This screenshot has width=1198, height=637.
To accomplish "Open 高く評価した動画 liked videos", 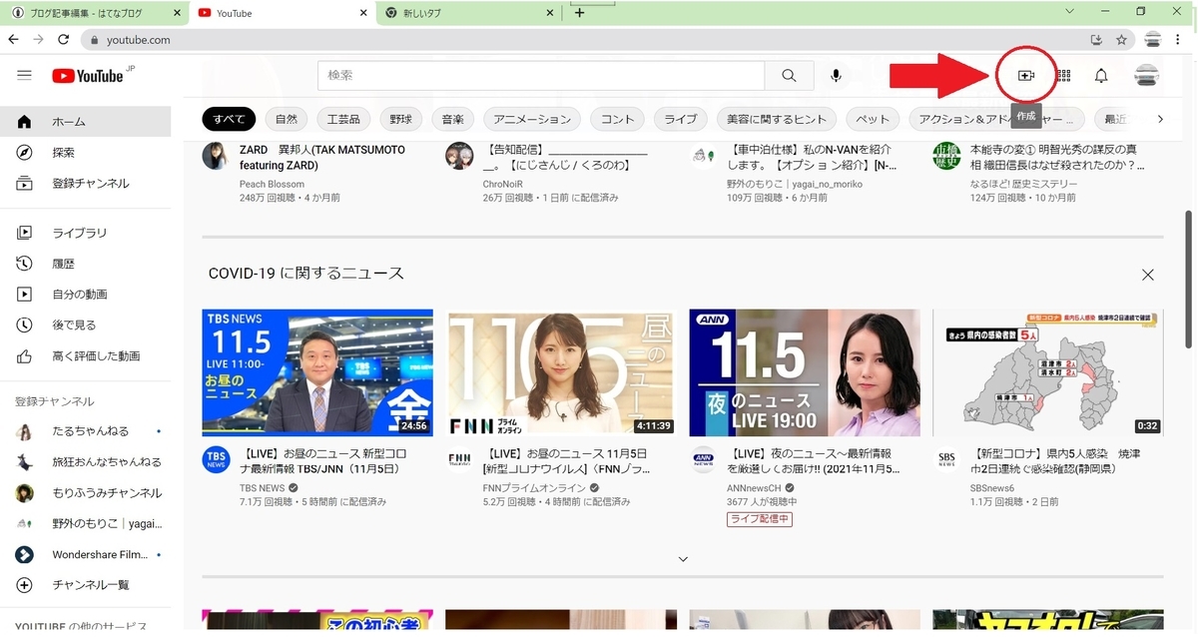I will pos(85,356).
